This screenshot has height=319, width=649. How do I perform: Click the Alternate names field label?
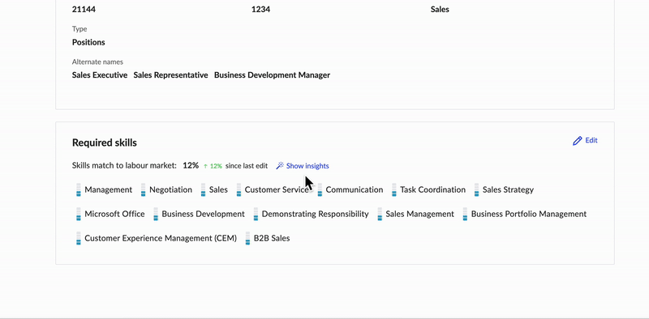pyautogui.click(x=97, y=62)
